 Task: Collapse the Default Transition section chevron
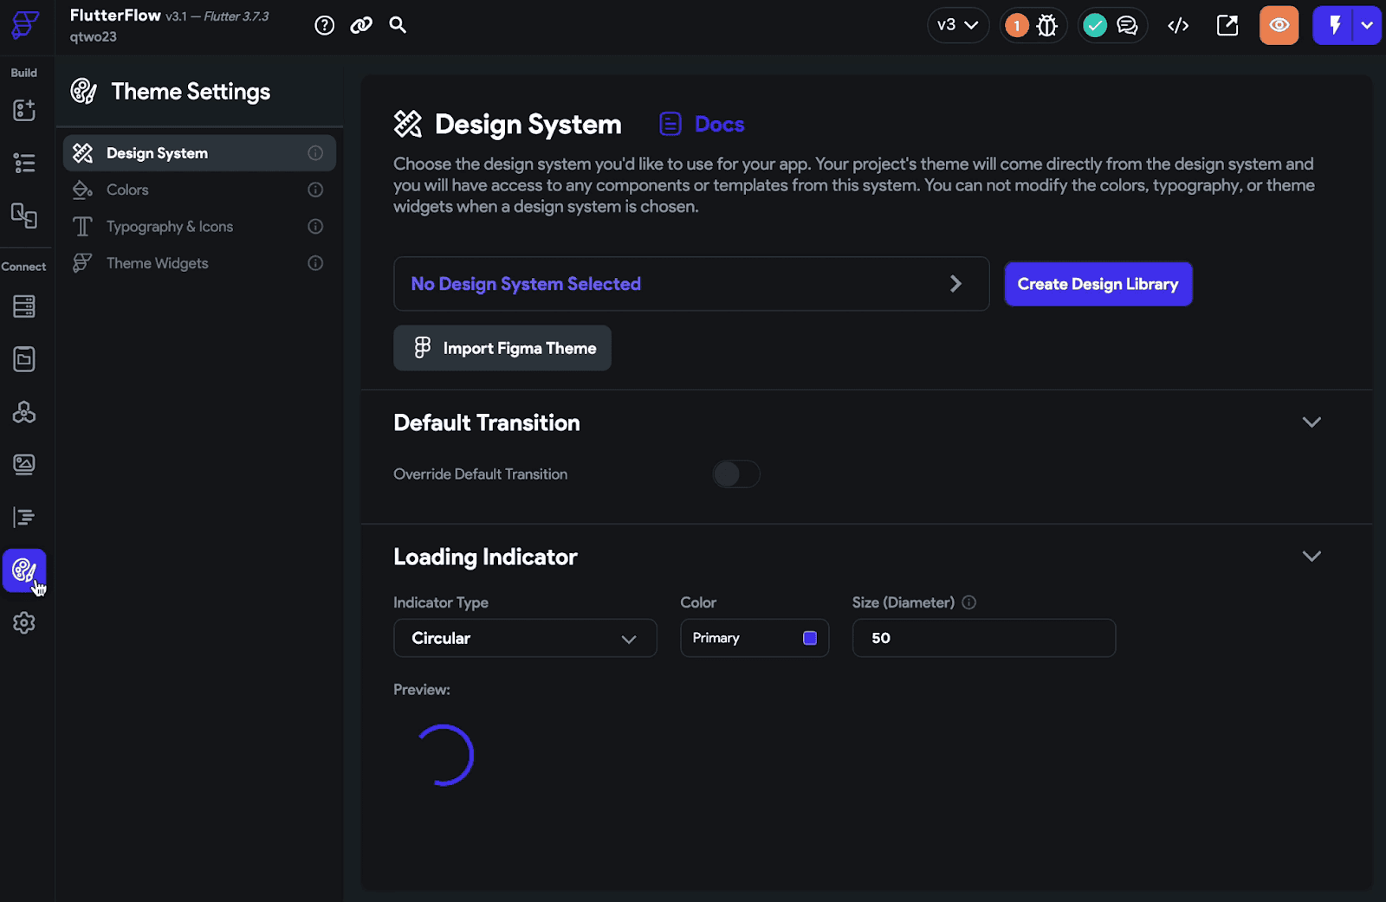pyautogui.click(x=1312, y=422)
